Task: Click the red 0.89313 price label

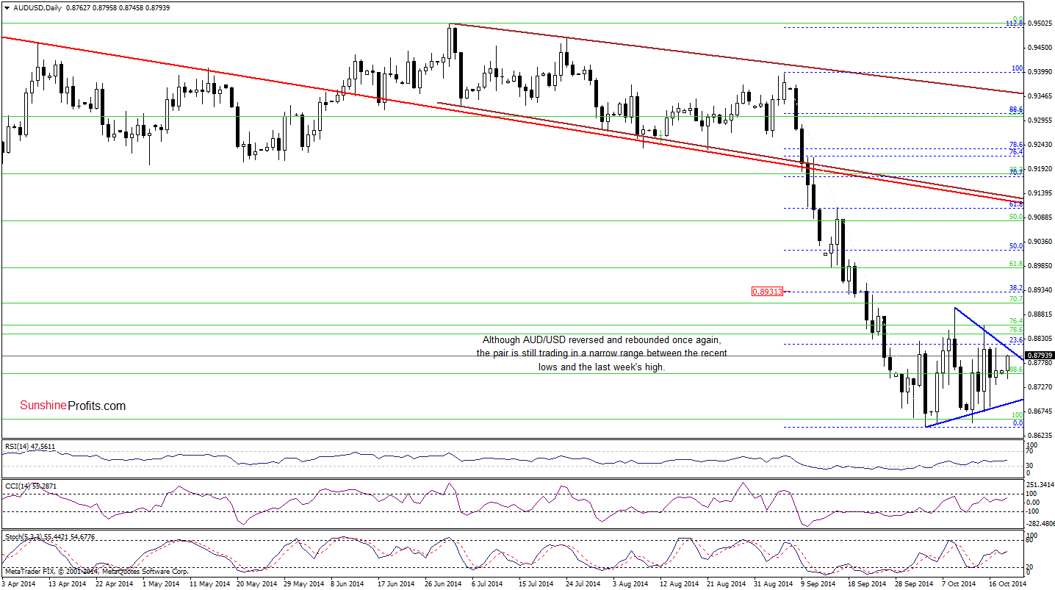Action: point(767,291)
